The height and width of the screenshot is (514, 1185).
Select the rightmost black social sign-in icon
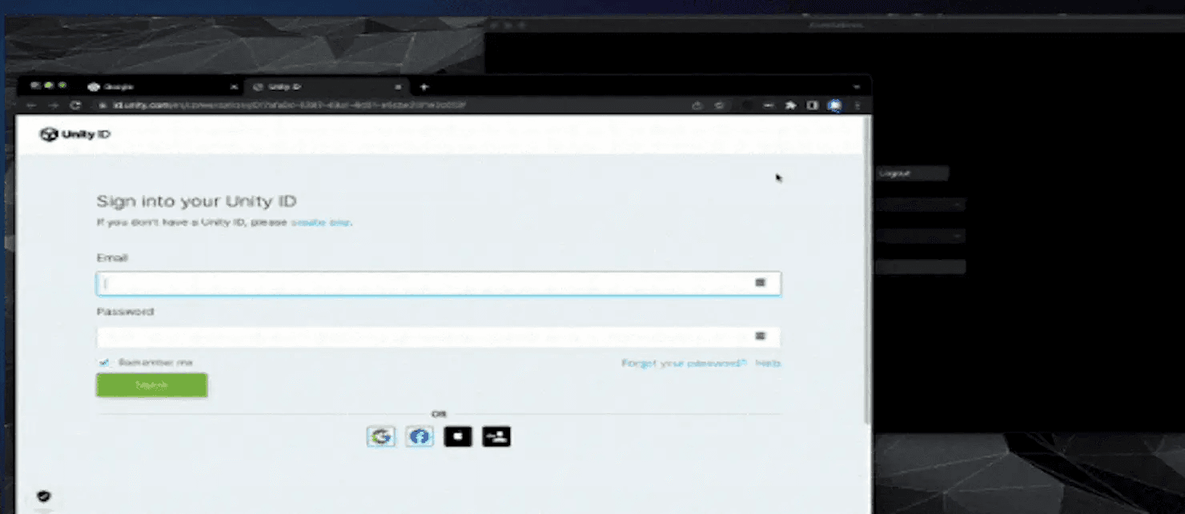click(496, 436)
